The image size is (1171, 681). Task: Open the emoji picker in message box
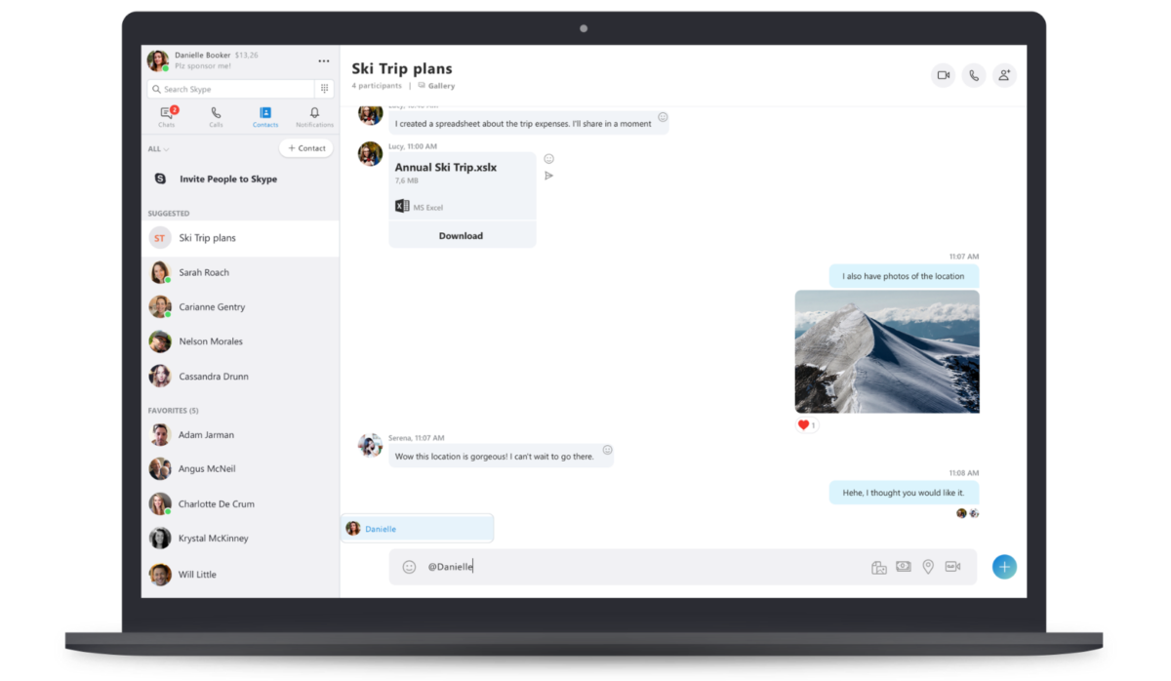(x=409, y=566)
